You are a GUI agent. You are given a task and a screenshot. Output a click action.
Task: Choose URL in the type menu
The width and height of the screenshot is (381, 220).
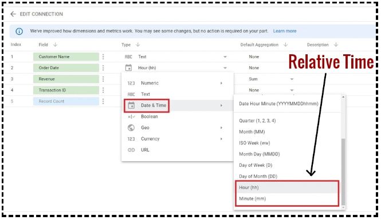(x=178, y=150)
